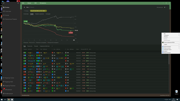Sort hands by the Выиграл column header
The width and height of the screenshot is (180, 101).
tap(83, 49)
